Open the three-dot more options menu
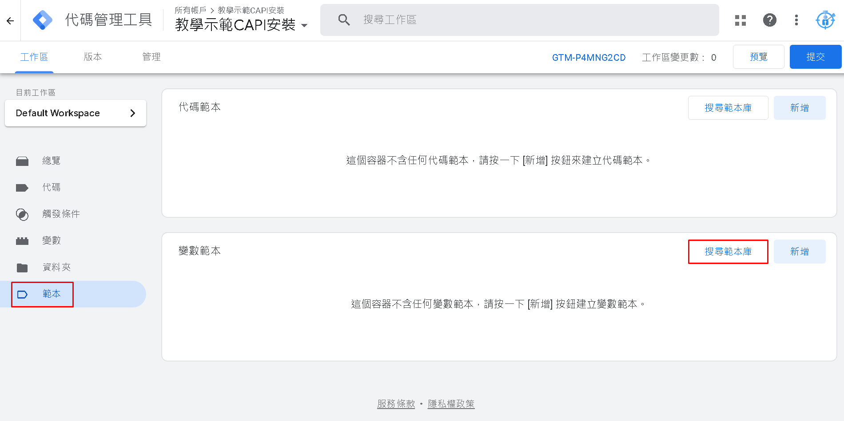 (796, 20)
